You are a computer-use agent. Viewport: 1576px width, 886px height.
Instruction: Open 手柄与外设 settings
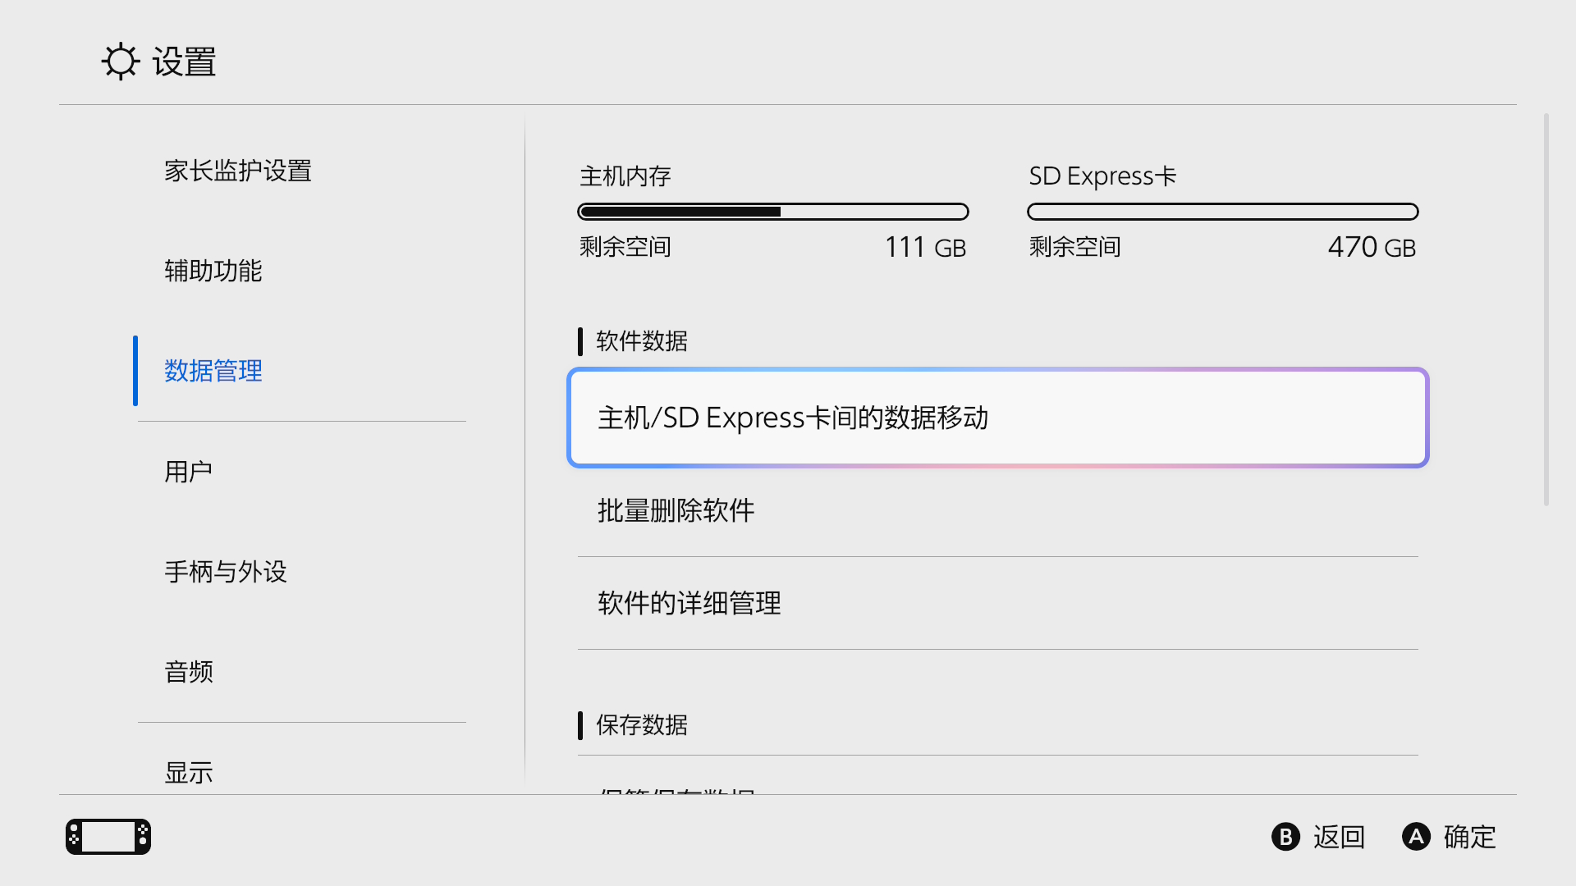[x=226, y=572]
